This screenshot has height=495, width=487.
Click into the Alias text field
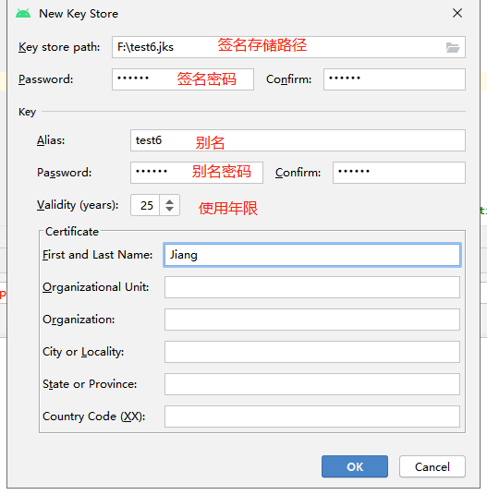coord(298,140)
